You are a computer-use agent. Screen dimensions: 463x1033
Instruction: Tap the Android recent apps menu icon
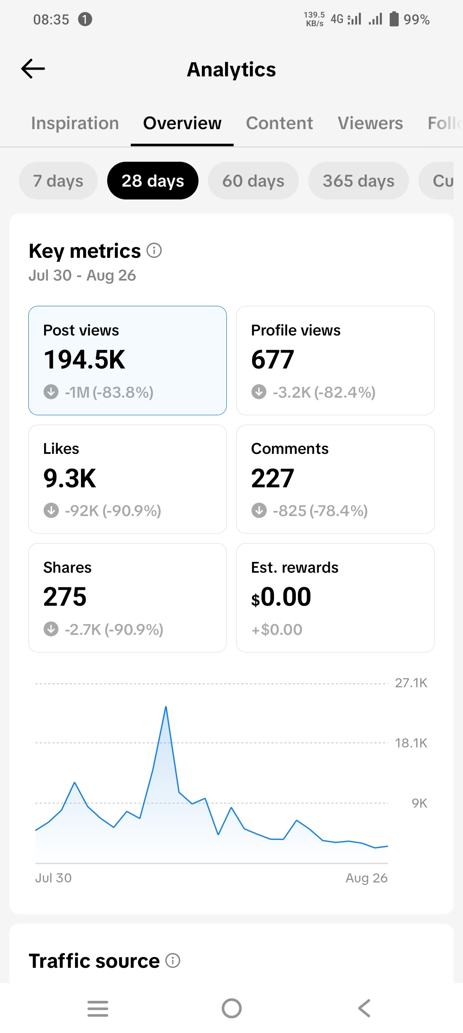tap(98, 1009)
